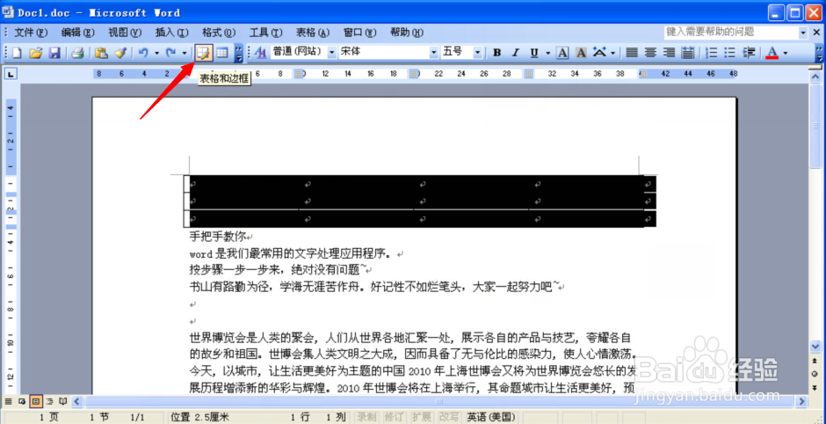Apply distributed alignment

coord(687,53)
